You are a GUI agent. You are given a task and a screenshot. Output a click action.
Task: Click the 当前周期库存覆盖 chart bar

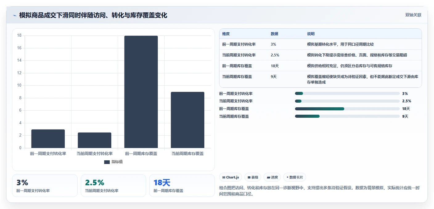pos(188,120)
